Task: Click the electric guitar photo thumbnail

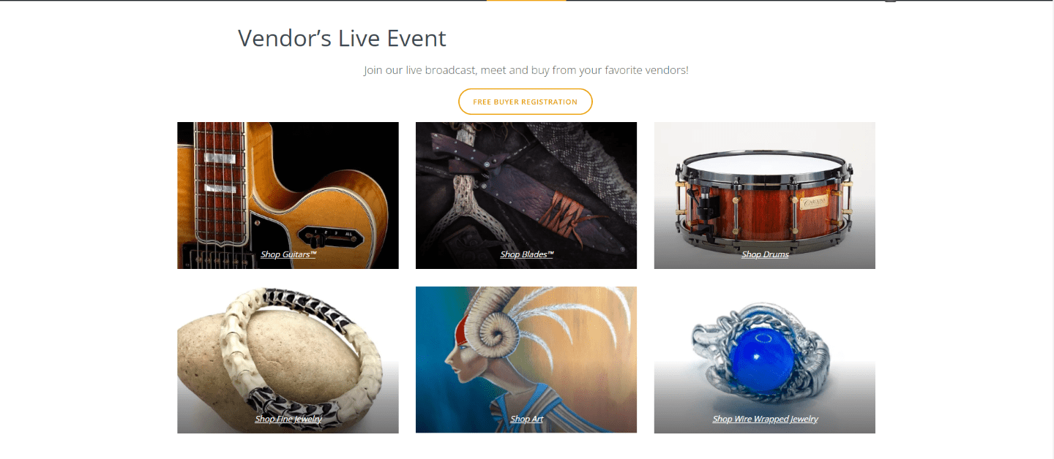Action: [x=288, y=195]
